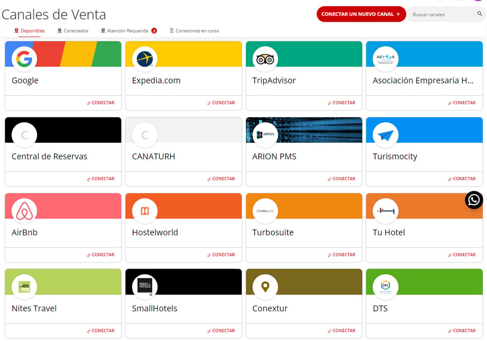Click the Google card title text

pyautogui.click(x=25, y=80)
